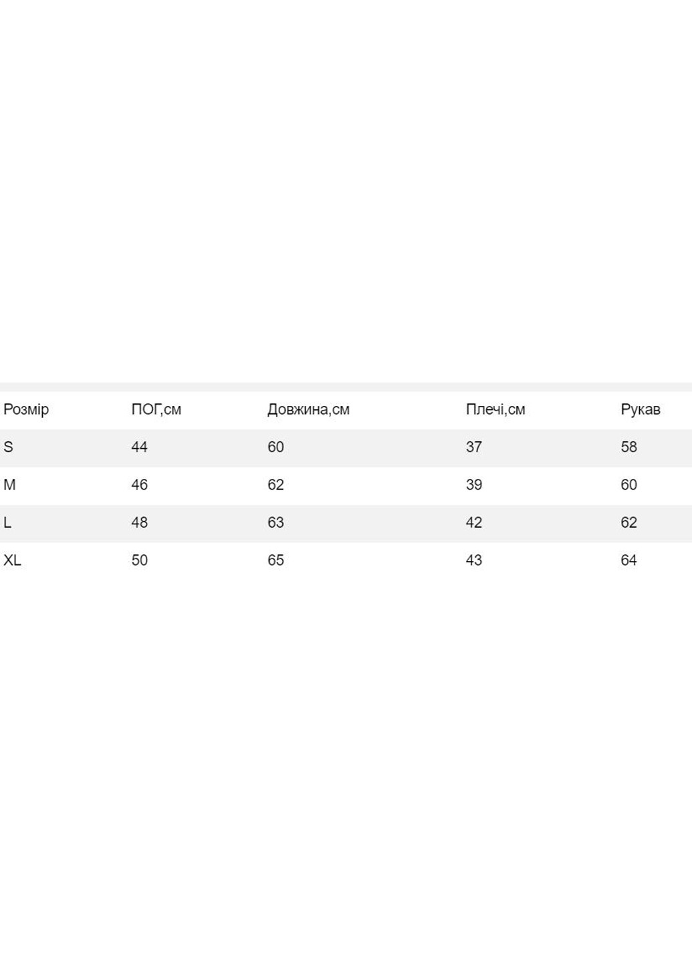692x963 pixels.
Task: Click Плечі value 39 in M row
Action: pos(473,485)
